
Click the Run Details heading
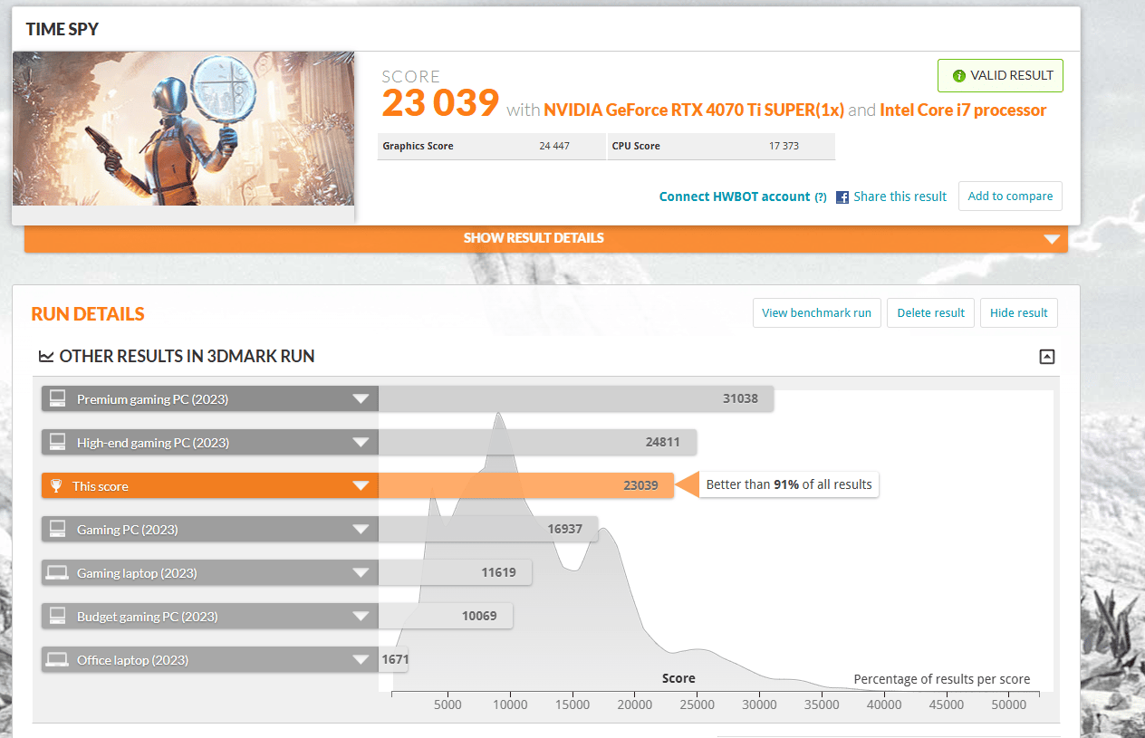click(88, 314)
